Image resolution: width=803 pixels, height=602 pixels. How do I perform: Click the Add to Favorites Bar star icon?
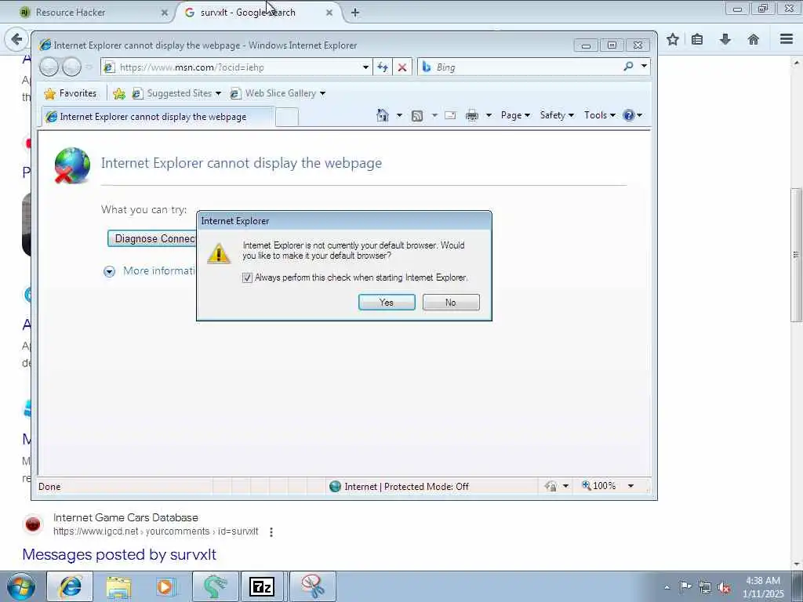click(119, 93)
